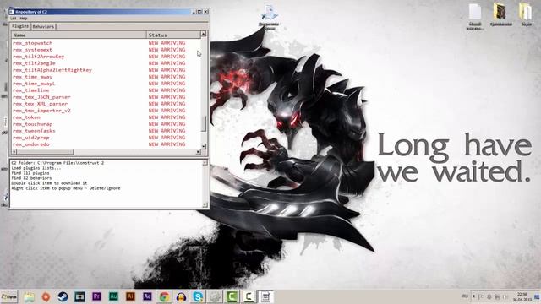The width and height of the screenshot is (541, 304).
Task: Select the rex_time_away plugin row
Action: [106, 77]
